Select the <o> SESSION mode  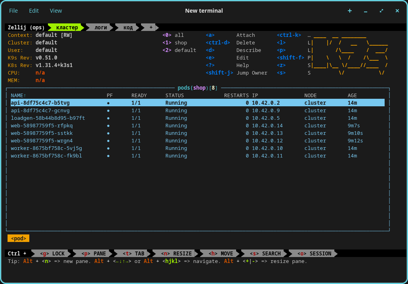coord(314,253)
